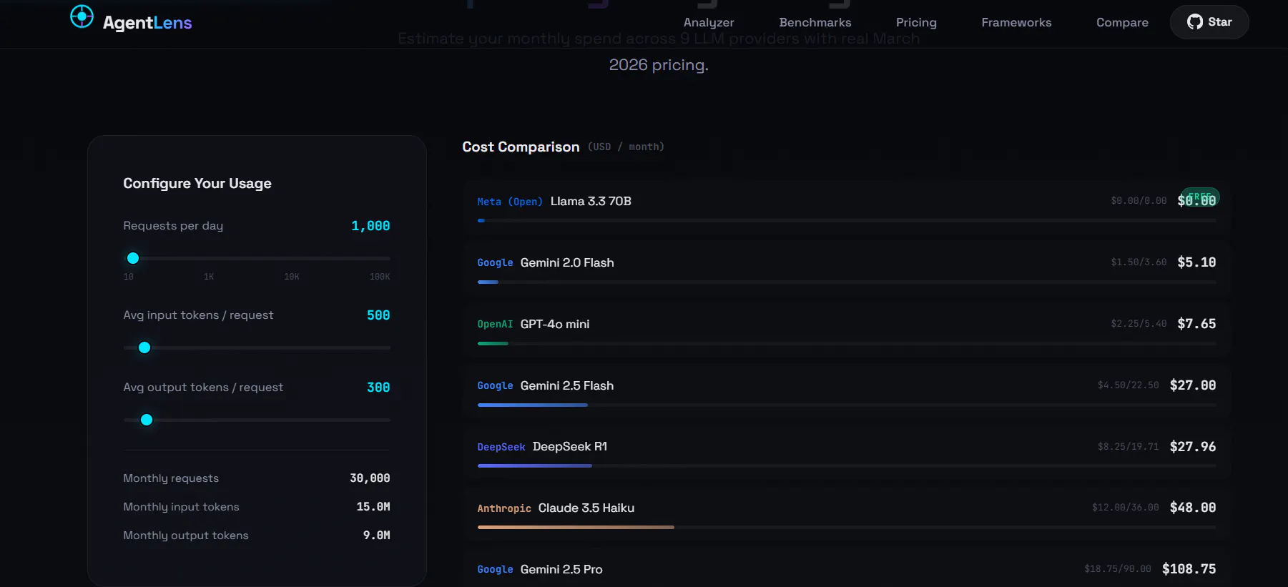Image resolution: width=1288 pixels, height=587 pixels.
Task: Click the GitHub Star button
Action: click(x=1209, y=22)
